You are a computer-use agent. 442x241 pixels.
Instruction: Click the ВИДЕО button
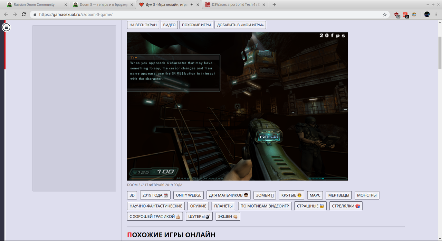click(x=169, y=25)
